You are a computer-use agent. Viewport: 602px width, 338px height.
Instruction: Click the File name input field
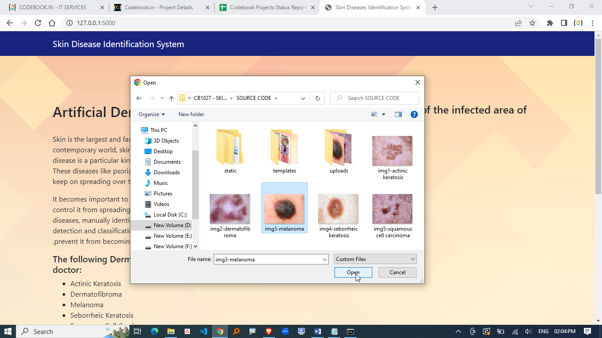click(x=268, y=259)
